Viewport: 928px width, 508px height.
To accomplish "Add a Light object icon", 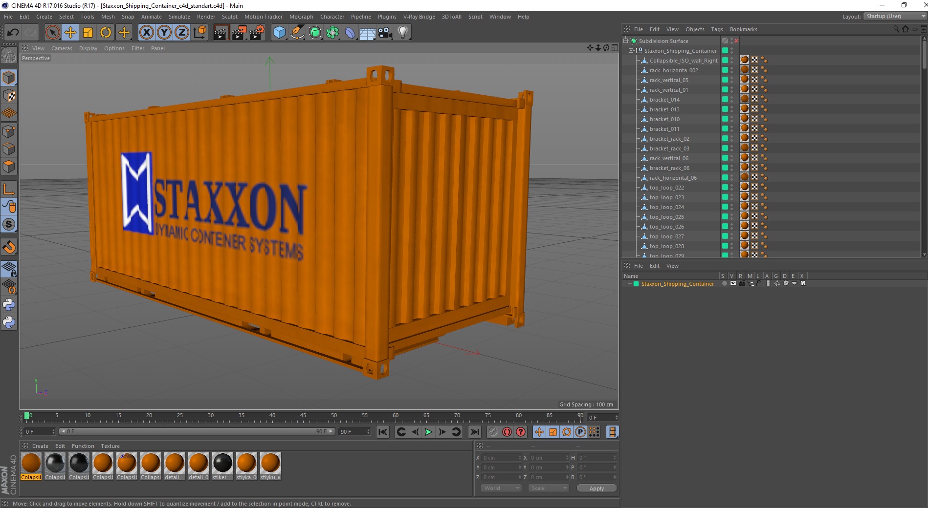I will (403, 33).
